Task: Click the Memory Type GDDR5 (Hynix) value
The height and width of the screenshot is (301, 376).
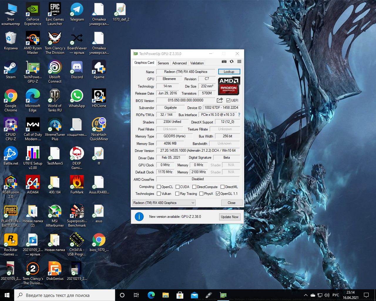Action: [x=174, y=136]
